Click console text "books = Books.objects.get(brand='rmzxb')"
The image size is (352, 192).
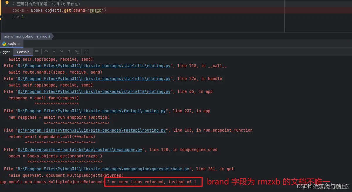(x=55, y=156)
